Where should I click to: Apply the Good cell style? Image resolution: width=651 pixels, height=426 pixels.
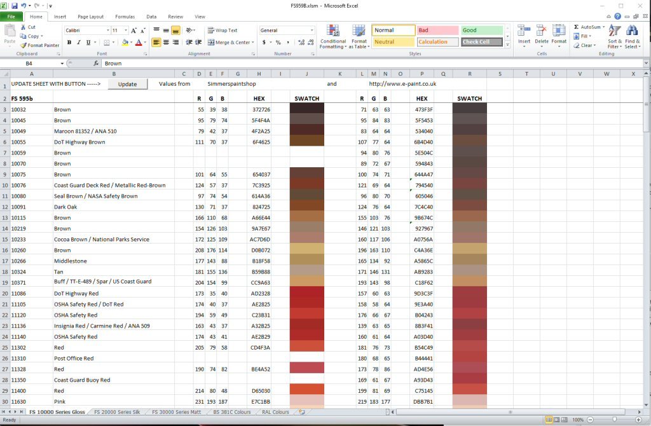pyautogui.click(x=481, y=30)
